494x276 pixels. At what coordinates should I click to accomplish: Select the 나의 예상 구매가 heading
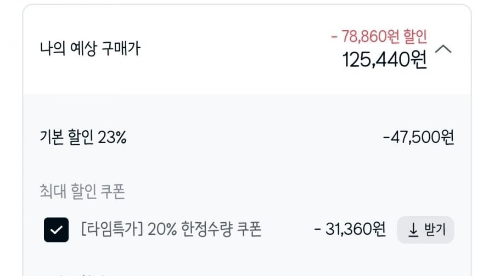[90, 48]
